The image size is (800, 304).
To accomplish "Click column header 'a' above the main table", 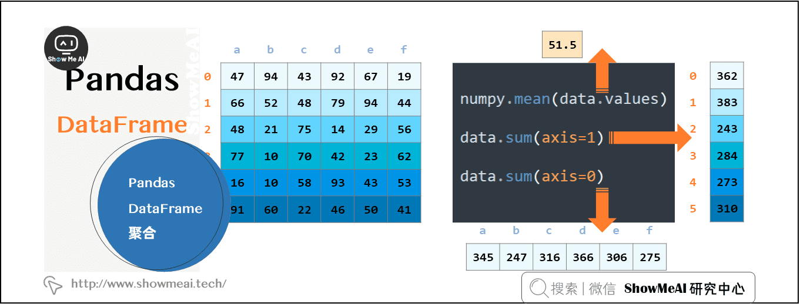I will pyautogui.click(x=237, y=50).
